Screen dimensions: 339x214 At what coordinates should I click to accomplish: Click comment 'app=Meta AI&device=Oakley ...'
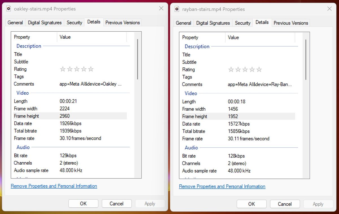click(x=91, y=84)
